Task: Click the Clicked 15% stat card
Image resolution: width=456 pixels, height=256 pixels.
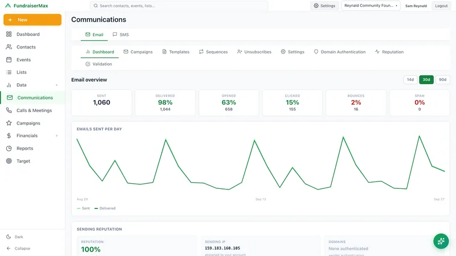Action: (292, 103)
